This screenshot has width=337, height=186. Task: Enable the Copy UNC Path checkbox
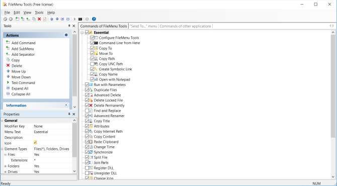point(92,64)
